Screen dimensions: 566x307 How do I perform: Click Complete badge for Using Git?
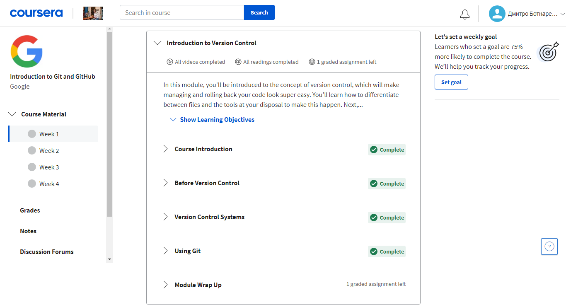[387, 251]
